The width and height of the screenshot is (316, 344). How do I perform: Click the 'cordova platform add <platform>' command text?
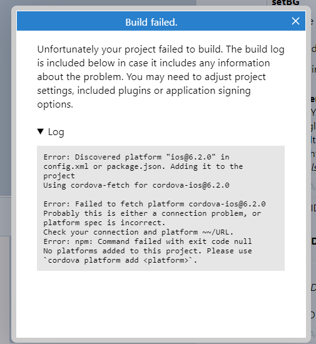[x=121, y=260]
